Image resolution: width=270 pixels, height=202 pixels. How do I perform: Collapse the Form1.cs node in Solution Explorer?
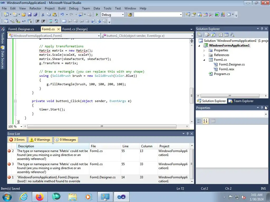click(204, 60)
